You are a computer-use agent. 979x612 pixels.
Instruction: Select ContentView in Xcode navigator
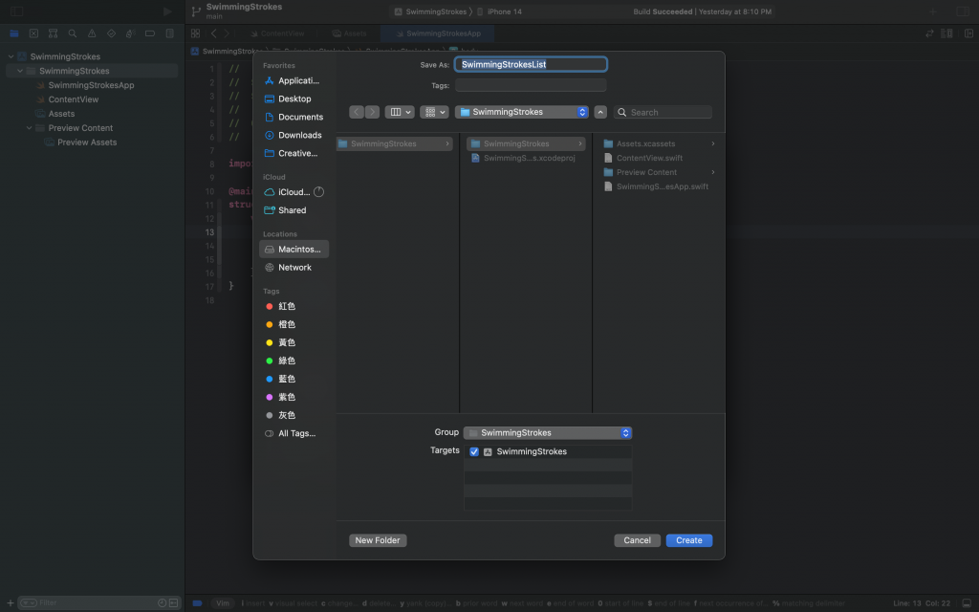point(74,99)
